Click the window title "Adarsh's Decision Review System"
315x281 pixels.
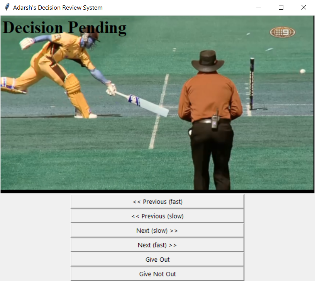58,7
